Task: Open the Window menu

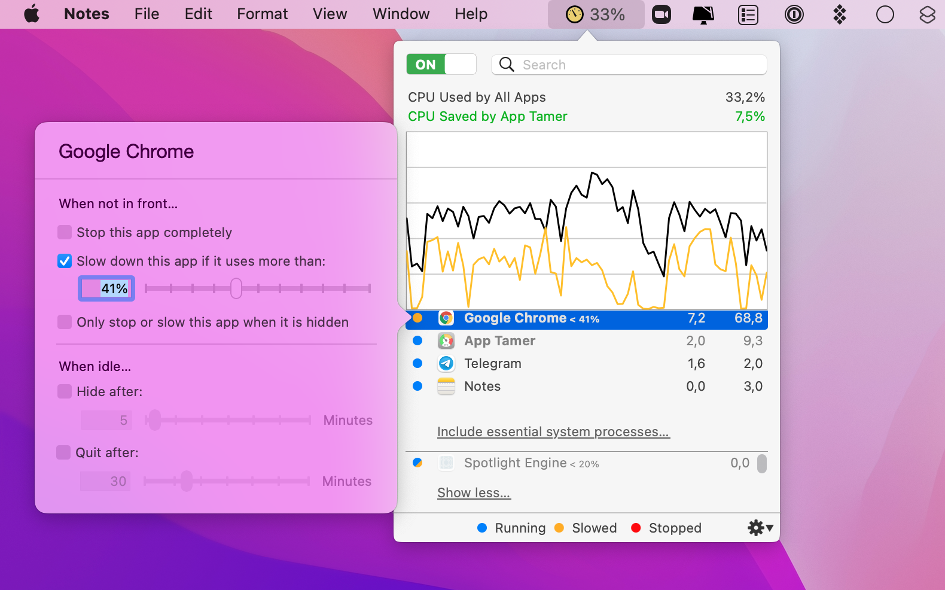Action: click(401, 14)
